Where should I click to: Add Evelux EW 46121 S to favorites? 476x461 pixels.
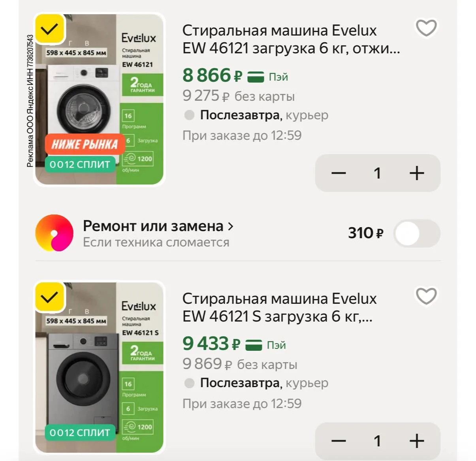coord(426,296)
